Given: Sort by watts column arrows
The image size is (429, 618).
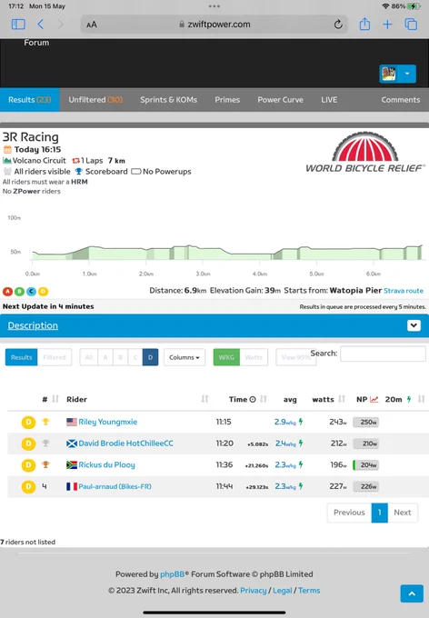Looking at the screenshot, I should 342,399.
